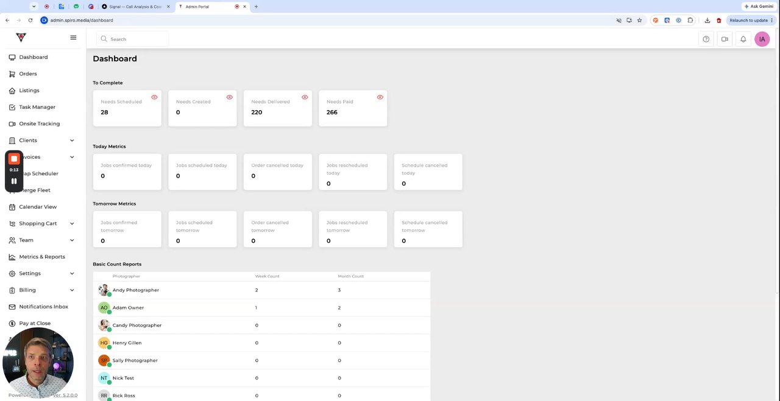Toggle eye icon on Needs Delivered card
This screenshot has height=401, width=780.
[305, 97]
